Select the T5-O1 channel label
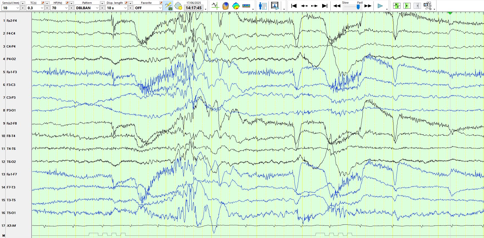The image size is (484, 238). pos(11,213)
